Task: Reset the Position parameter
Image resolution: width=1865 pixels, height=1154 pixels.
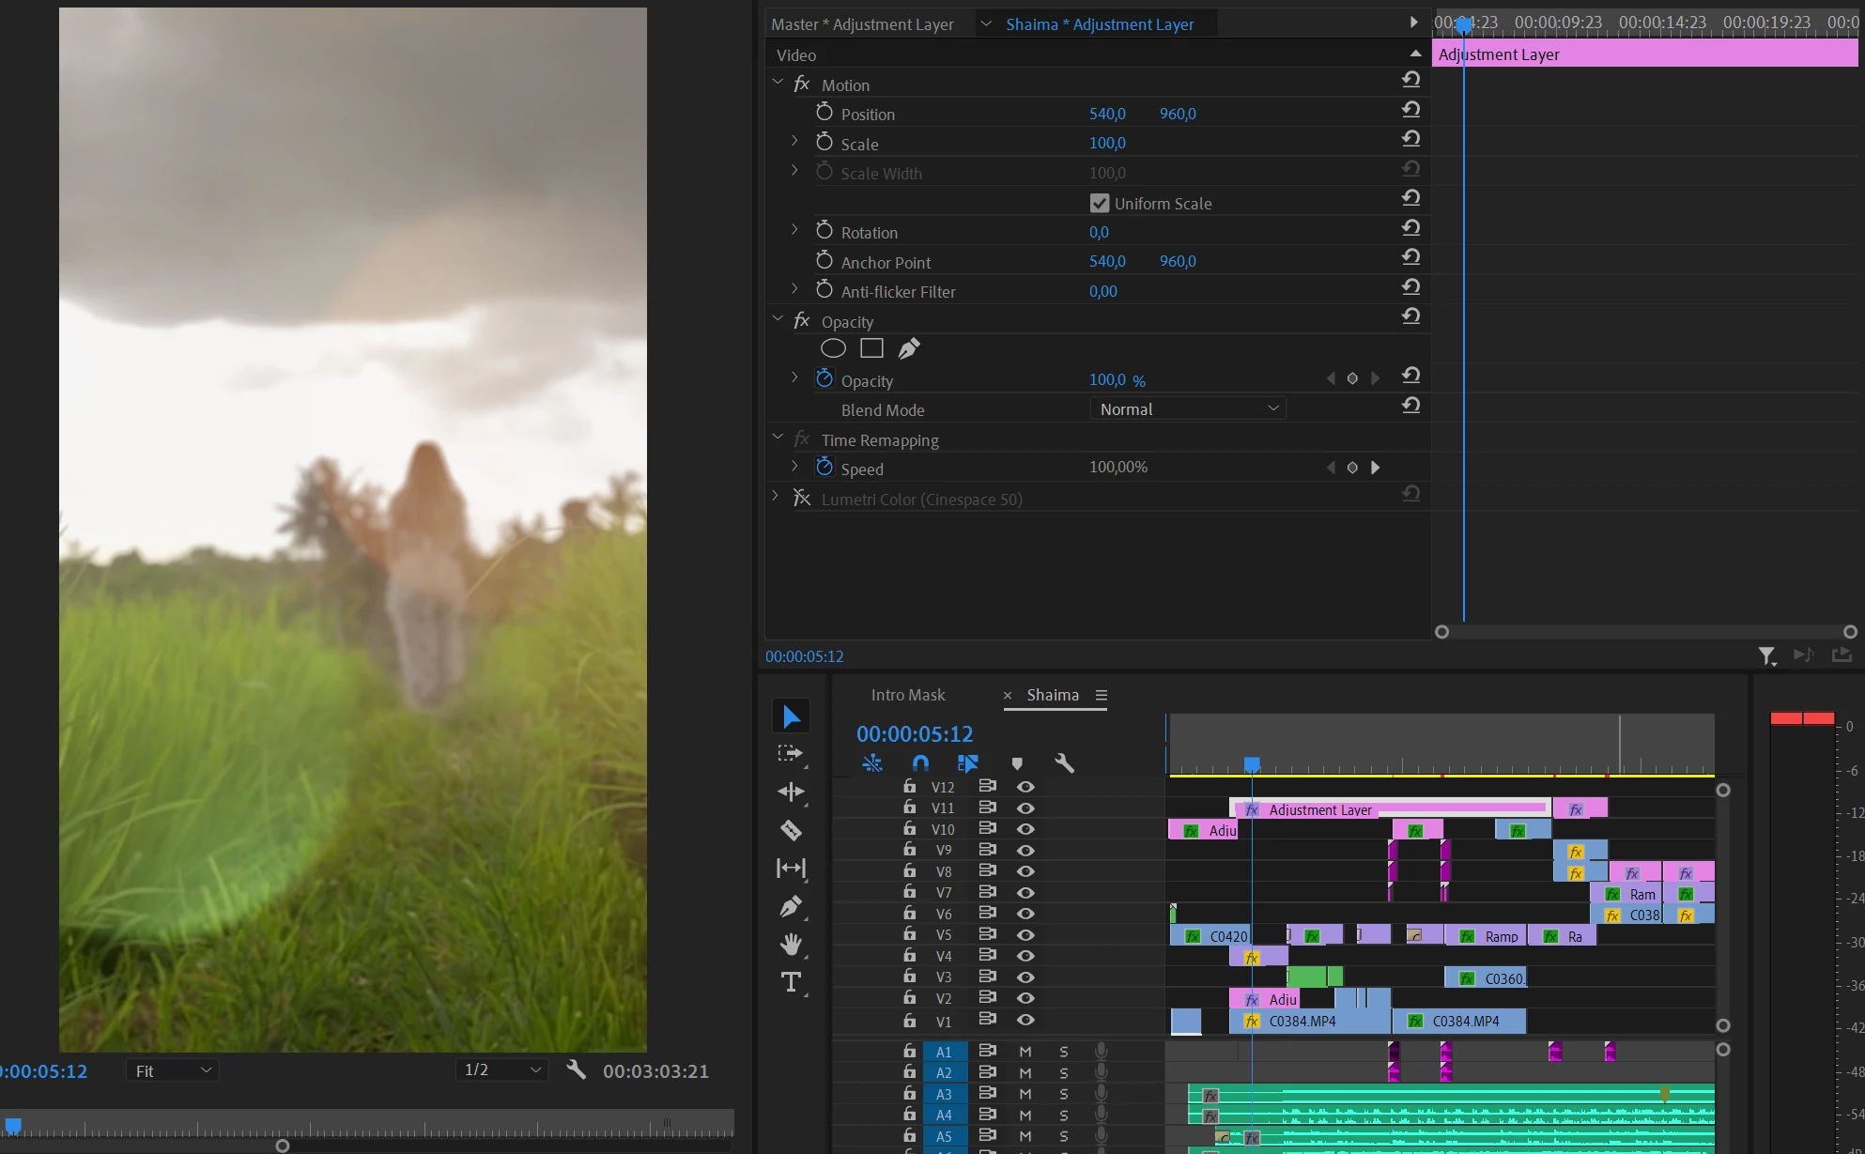Action: [x=1410, y=110]
